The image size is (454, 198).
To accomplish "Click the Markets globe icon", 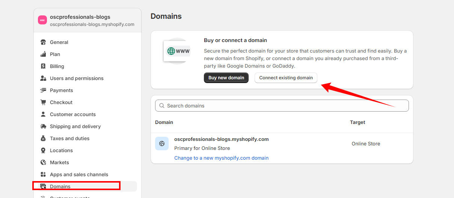I will pos(43,162).
